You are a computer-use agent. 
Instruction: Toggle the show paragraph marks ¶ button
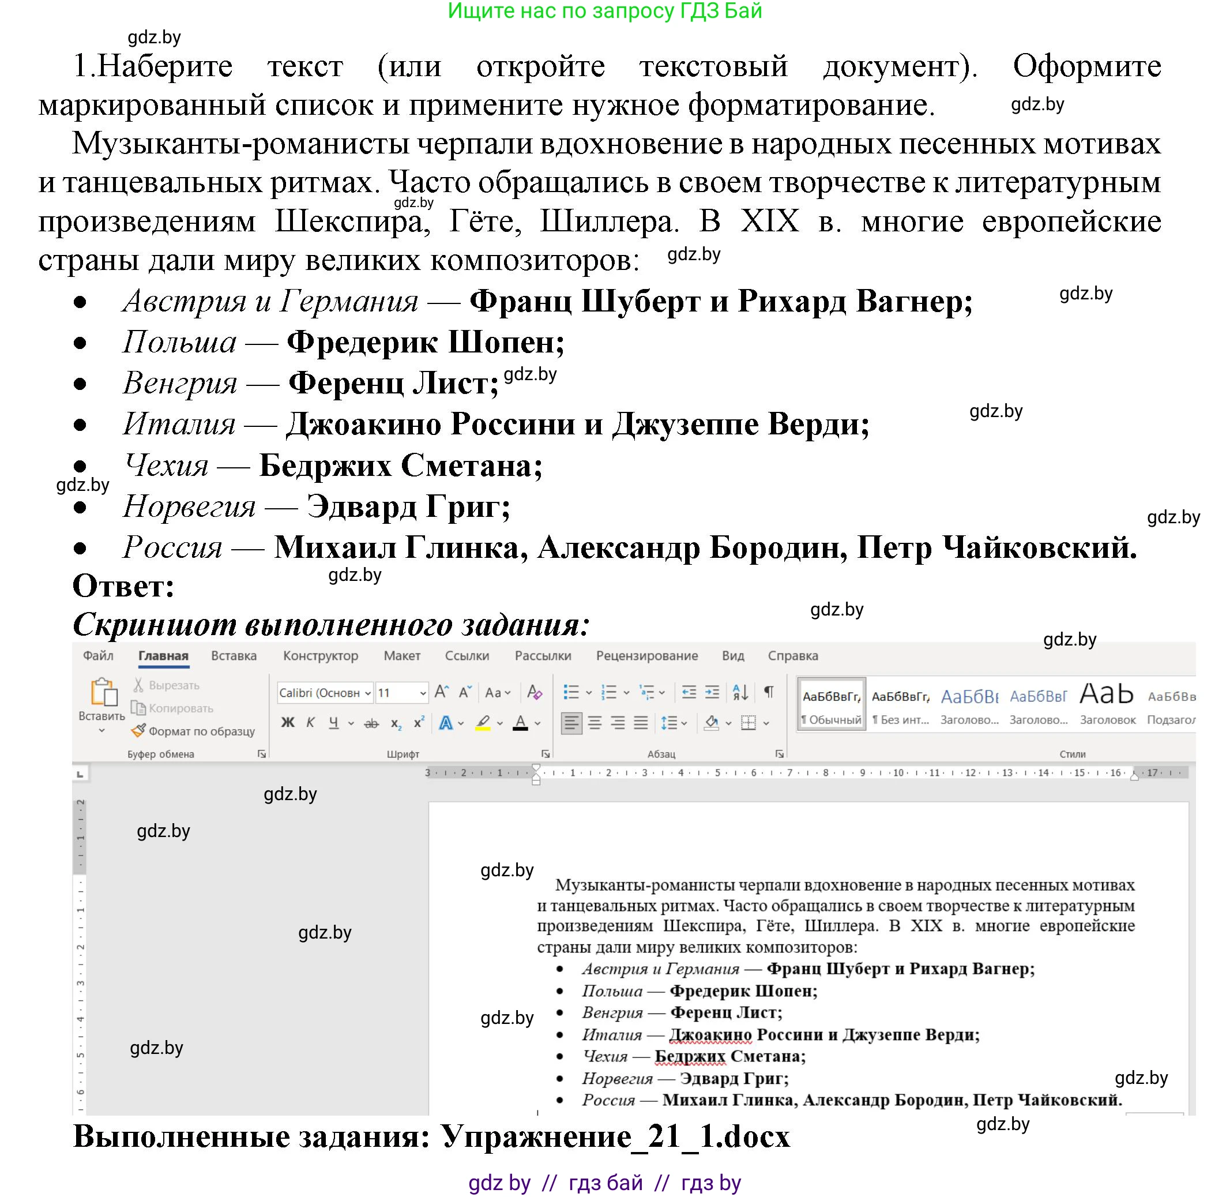click(769, 692)
